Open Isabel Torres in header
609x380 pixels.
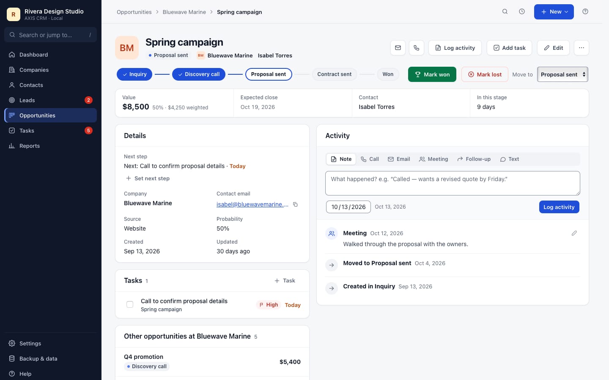point(275,55)
